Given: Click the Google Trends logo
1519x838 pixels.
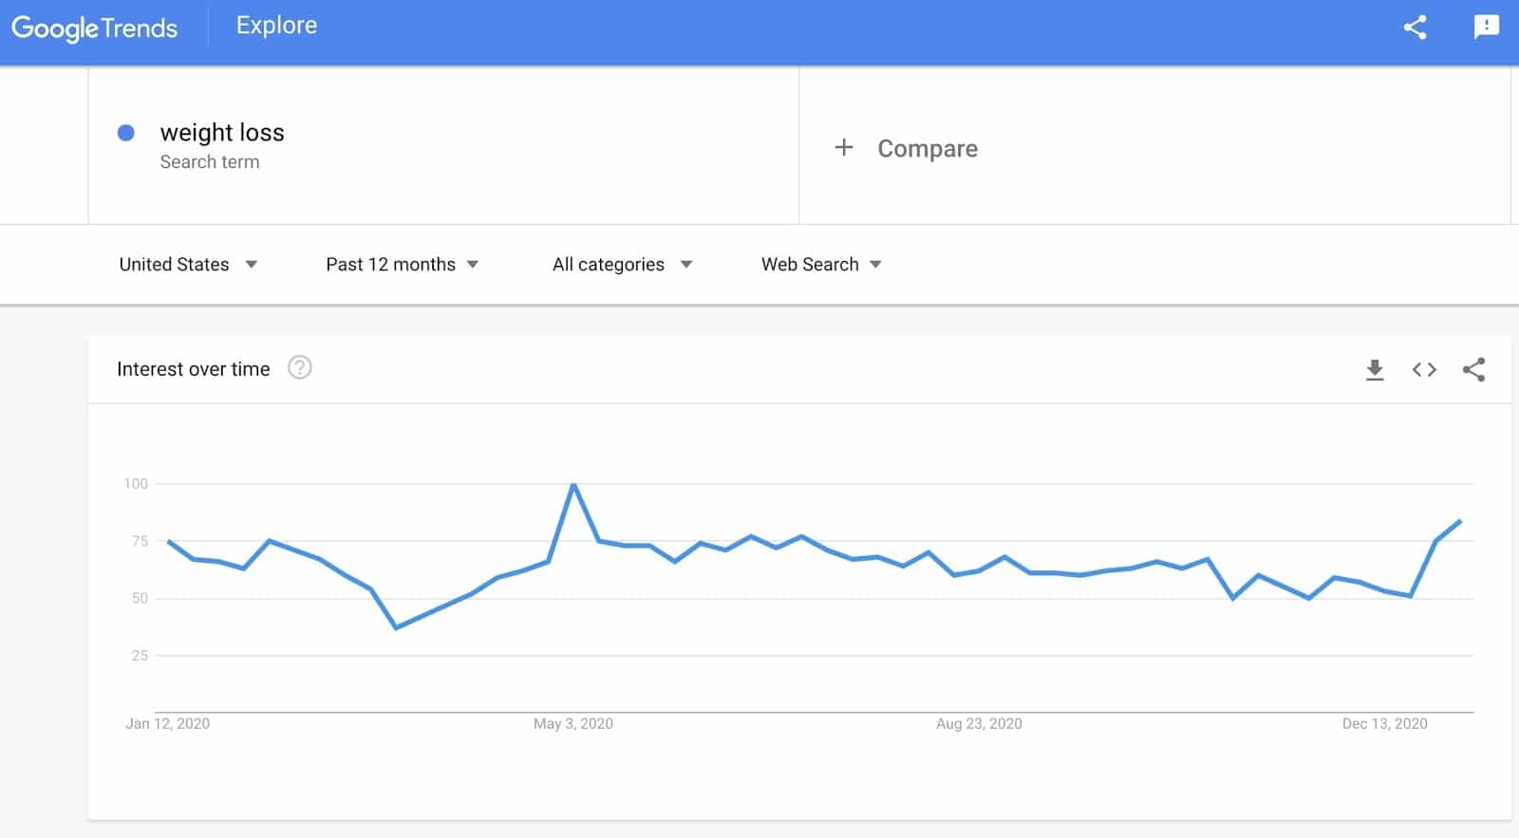Looking at the screenshot, I should click(95, 28).
